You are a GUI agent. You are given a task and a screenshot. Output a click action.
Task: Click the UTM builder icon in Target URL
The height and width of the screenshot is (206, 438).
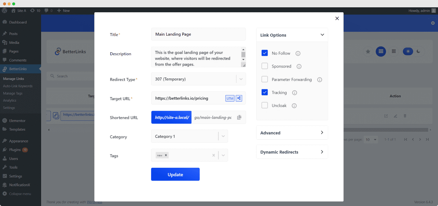(230, 98)
